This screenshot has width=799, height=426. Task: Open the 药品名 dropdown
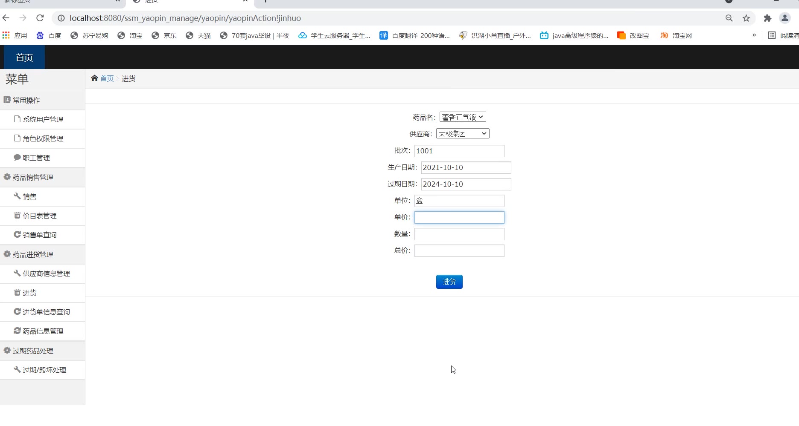pos(463,117)
